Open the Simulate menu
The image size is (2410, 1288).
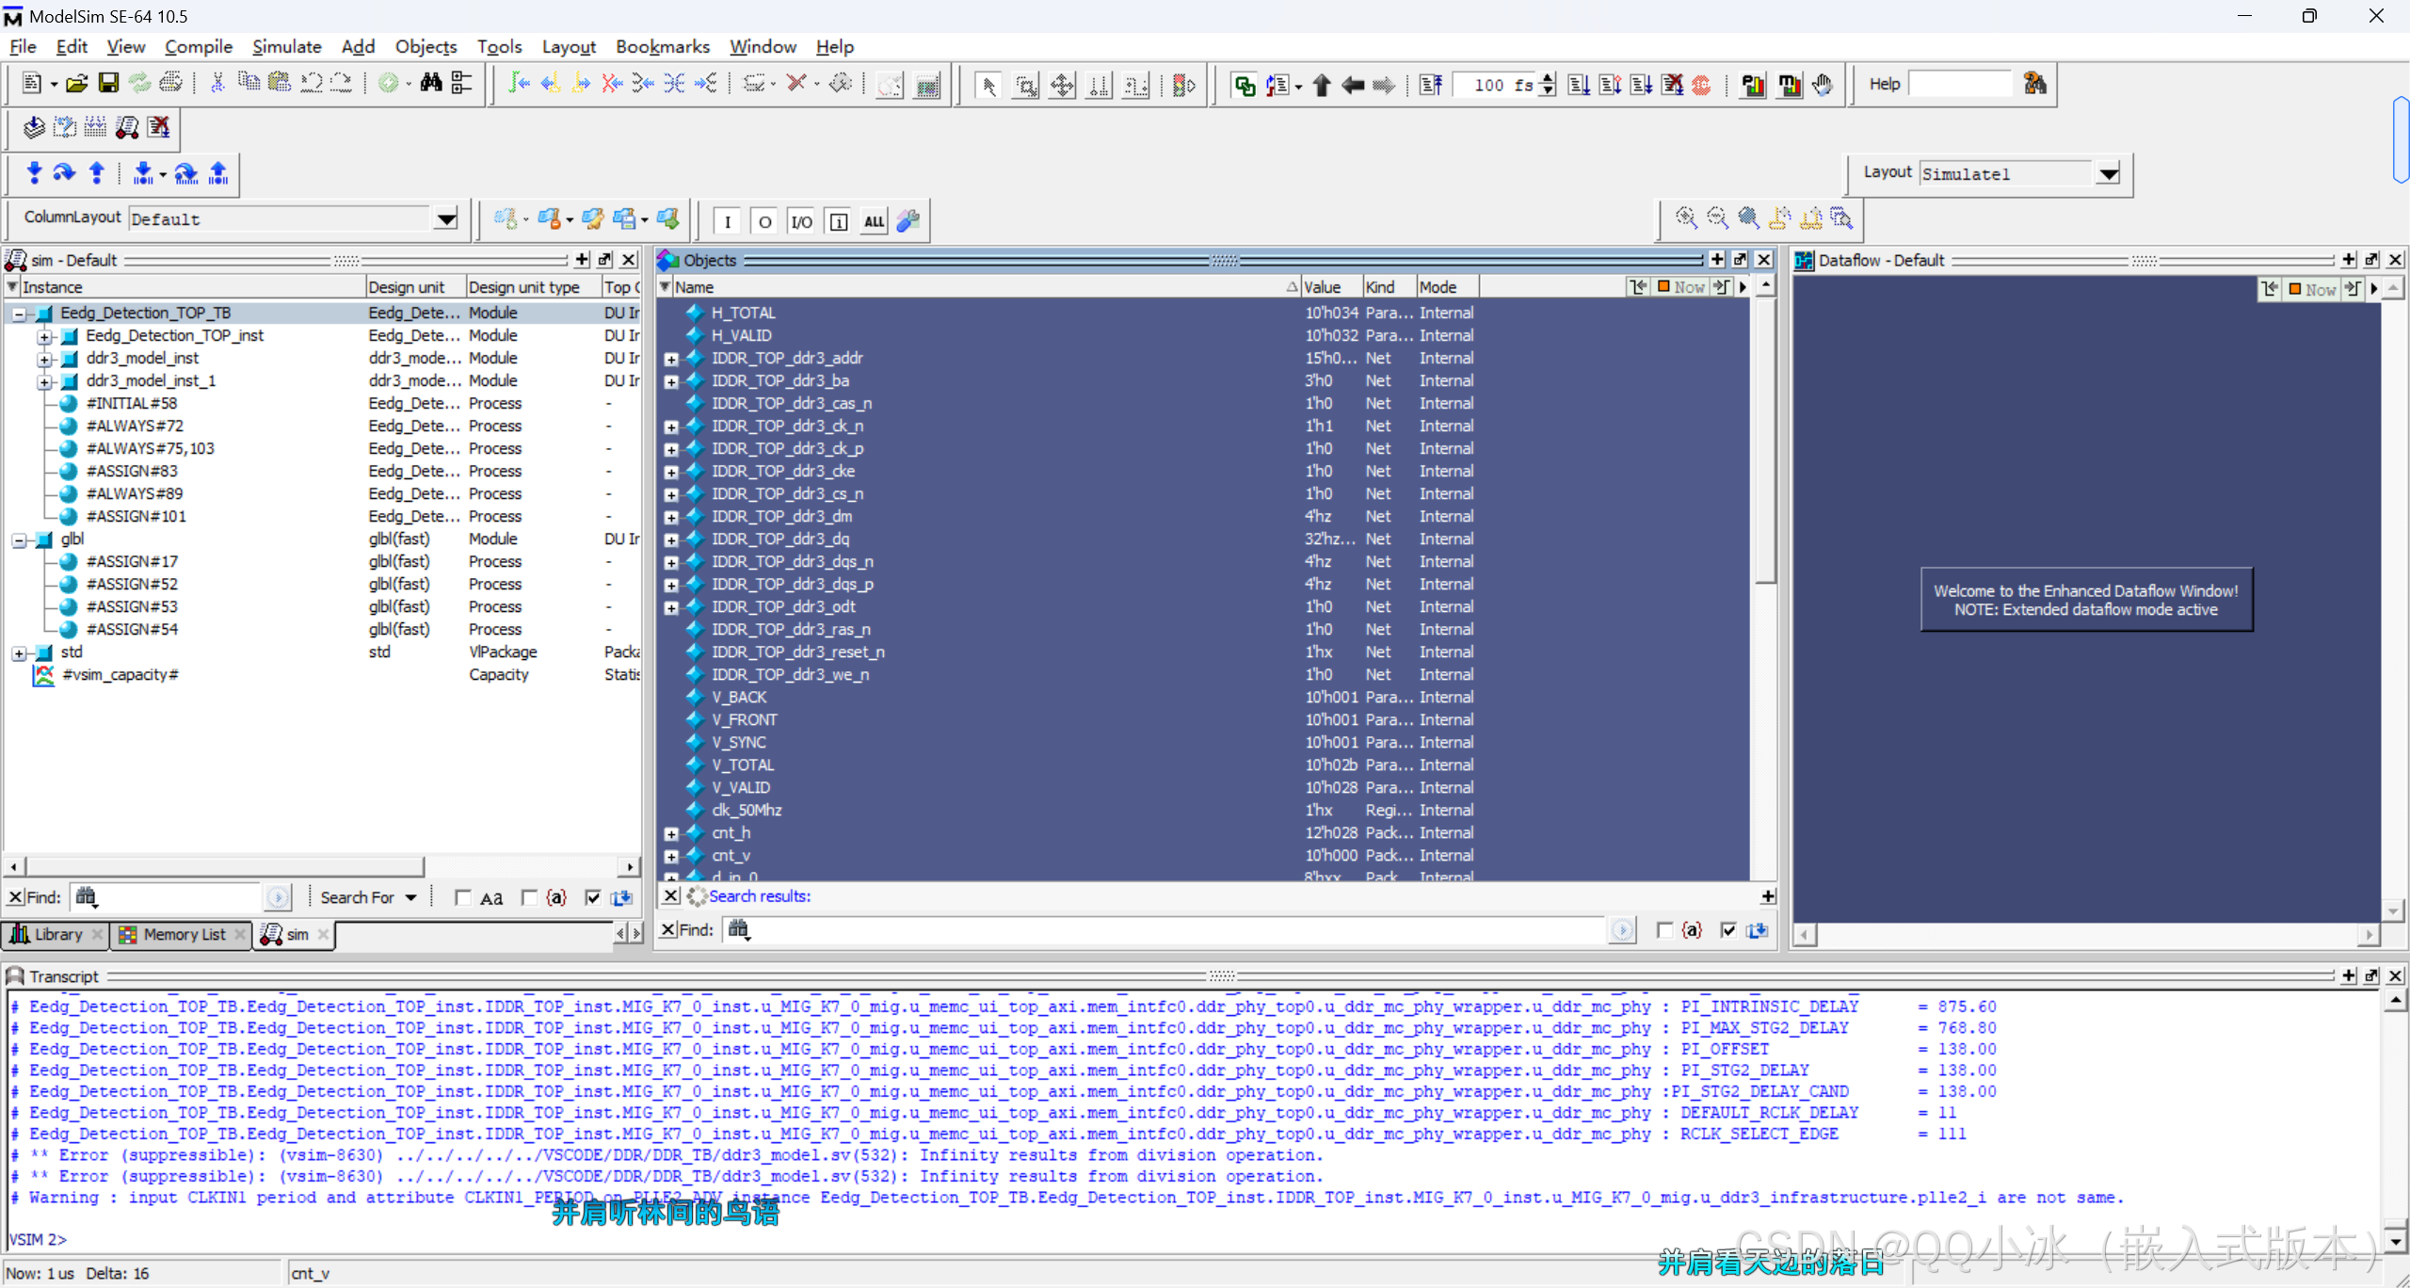tap(287, 46)
